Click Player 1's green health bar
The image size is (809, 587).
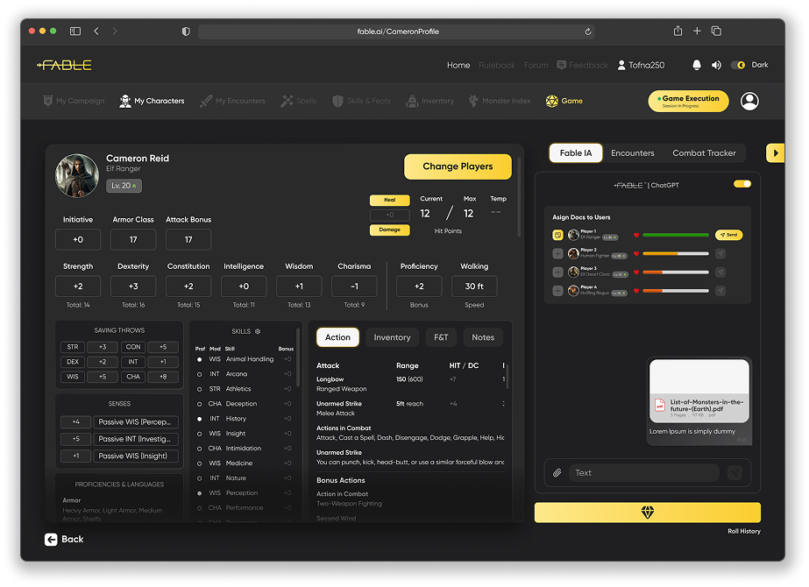point(676,235)
